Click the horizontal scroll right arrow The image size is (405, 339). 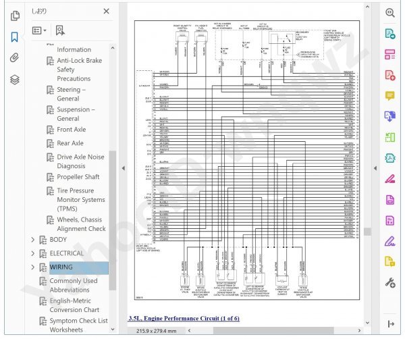pos(359,330)
